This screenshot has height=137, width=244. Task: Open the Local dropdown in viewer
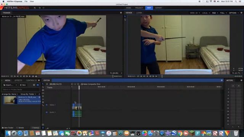206,13
